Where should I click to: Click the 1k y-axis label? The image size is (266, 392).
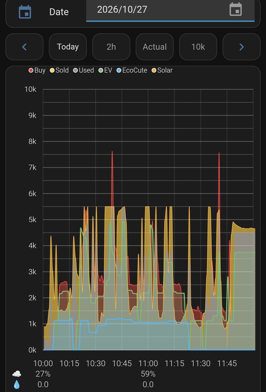pos(32,324)
